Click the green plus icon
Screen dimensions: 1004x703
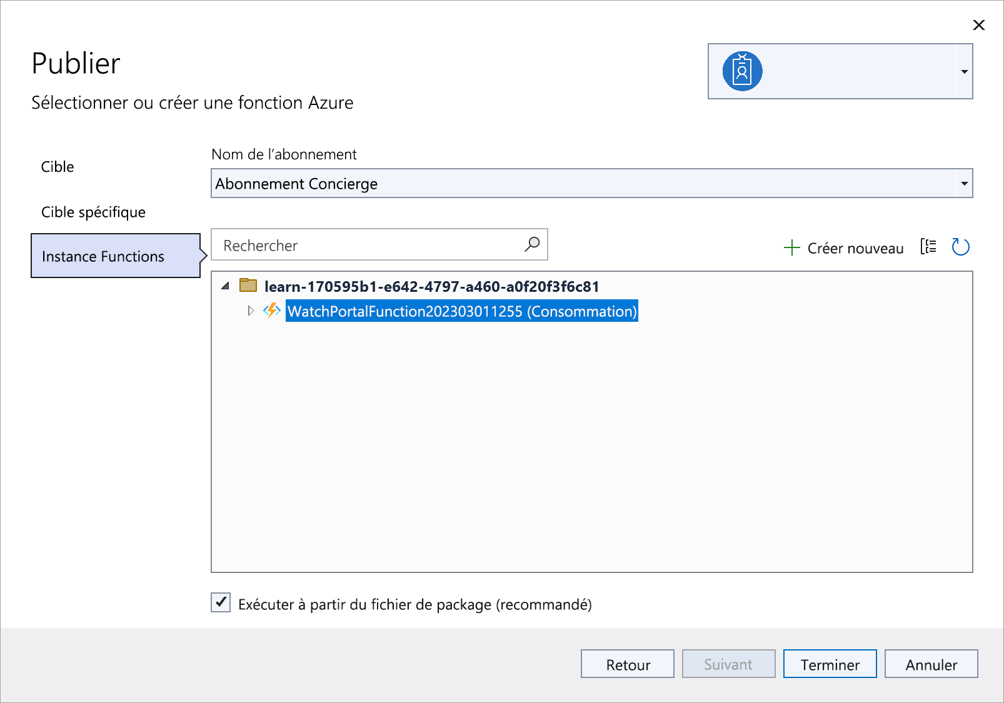pos(791,247)
